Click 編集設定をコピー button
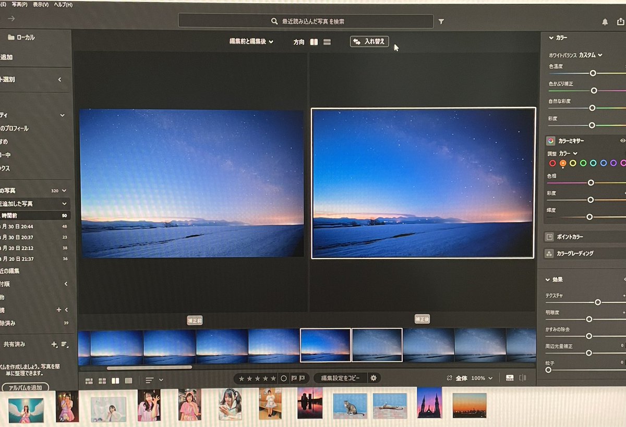 (340, 379)
